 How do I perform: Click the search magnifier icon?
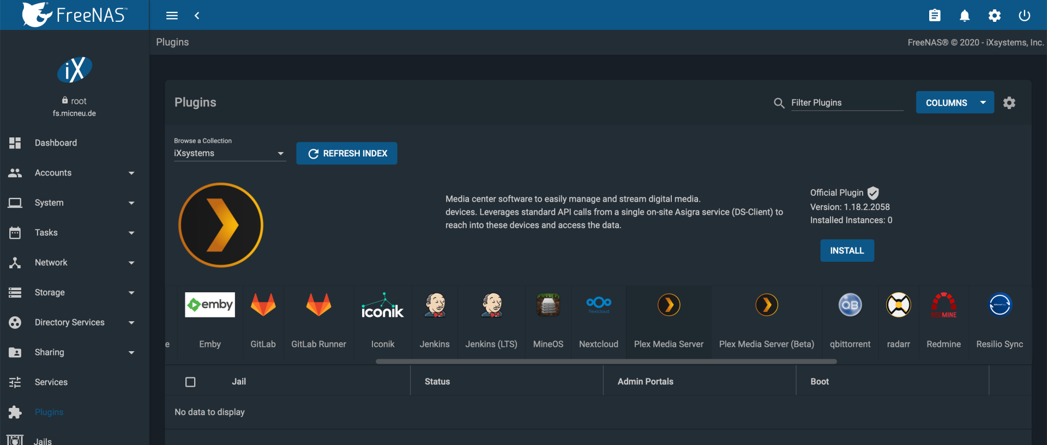[779, 103]
